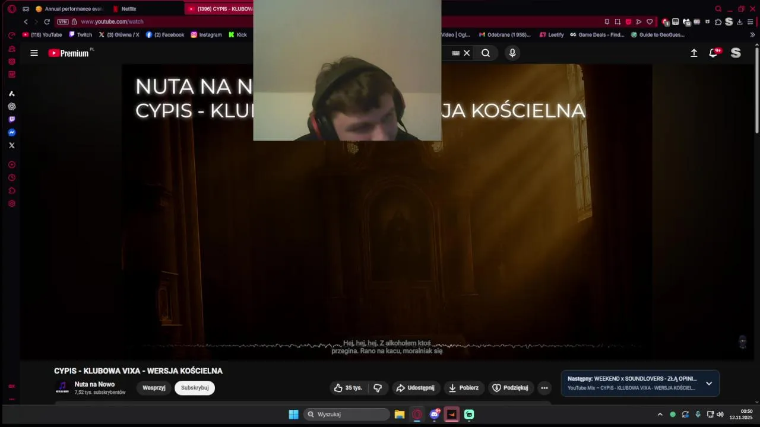Show hidden system tray icons chevron
Viewport: 760px width, 427px height.
click(660, 415)
